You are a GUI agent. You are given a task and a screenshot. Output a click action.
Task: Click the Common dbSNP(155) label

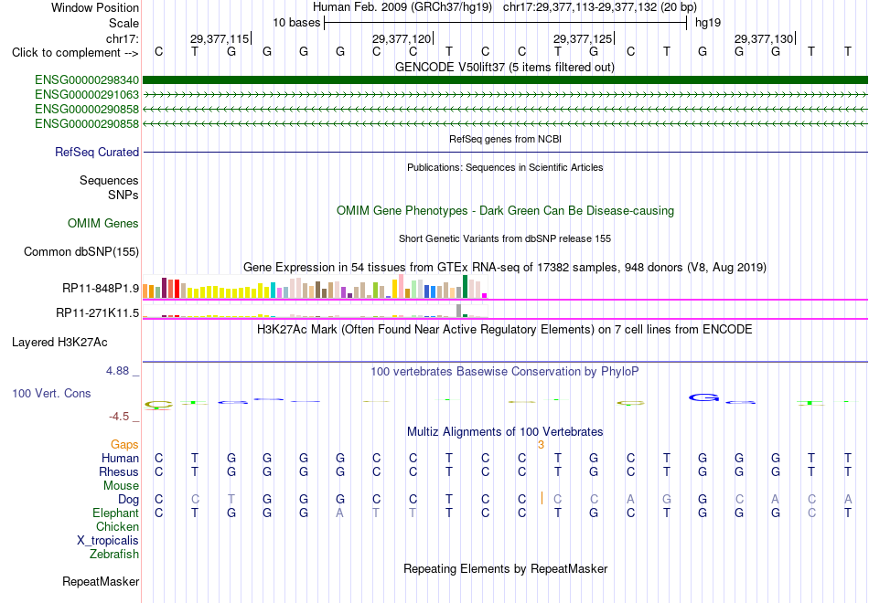(81, 252)
